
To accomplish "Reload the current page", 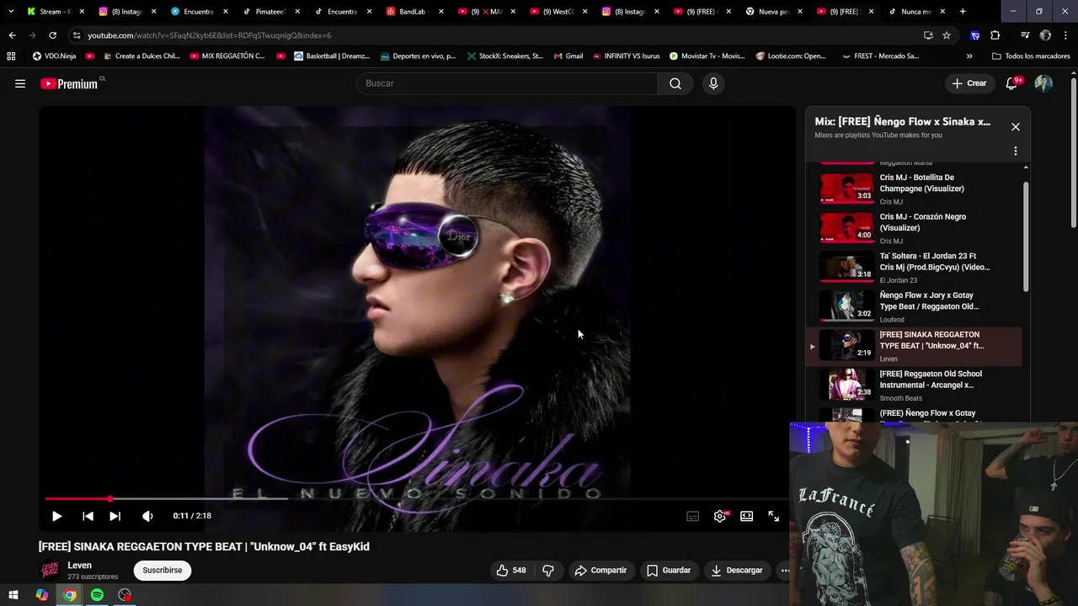I will (x=52, y=35).
